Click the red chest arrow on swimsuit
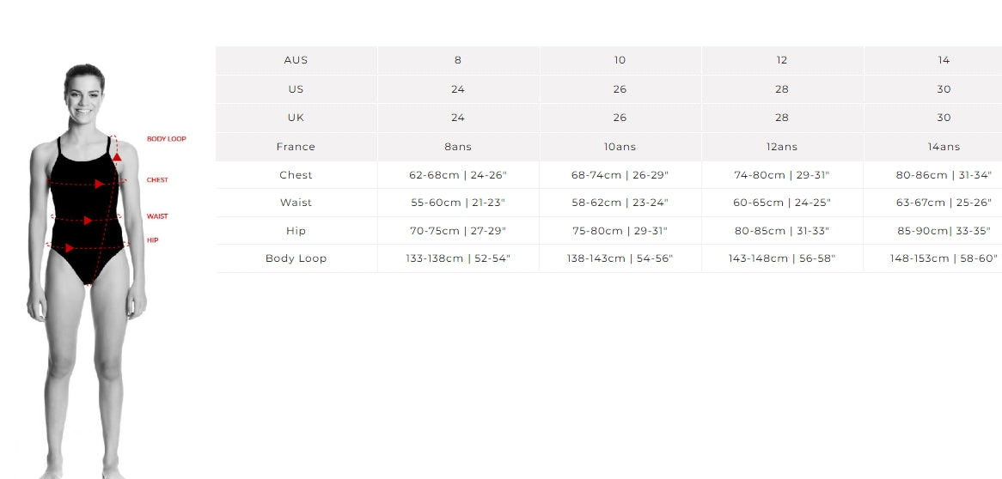 click(99, 184)
